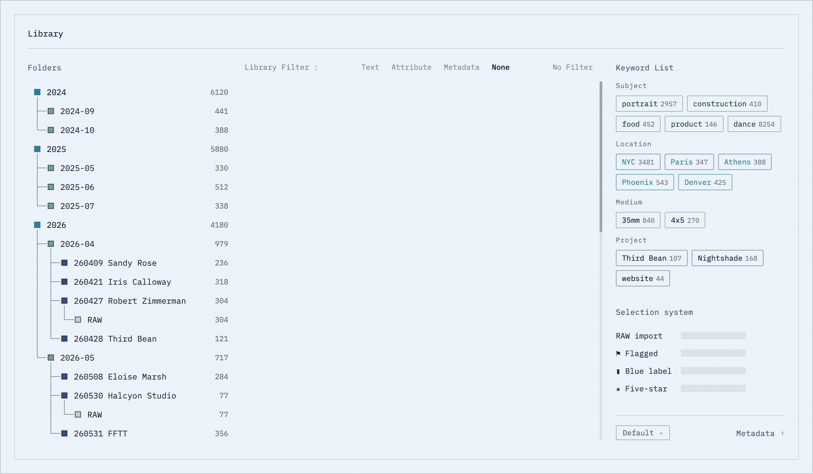The image size is (813, 474).
Task: Collapse the Metadata panel with its chevron
Action: 783,433
